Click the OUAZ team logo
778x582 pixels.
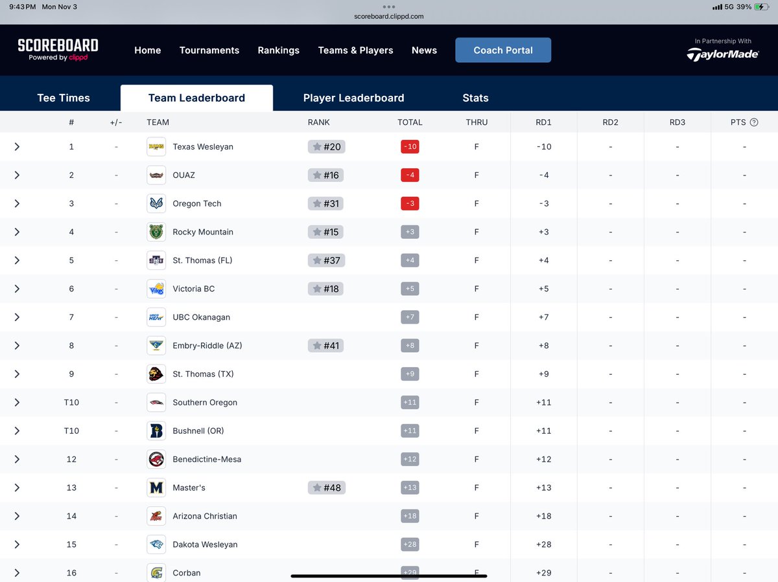[x=156, y=175]
